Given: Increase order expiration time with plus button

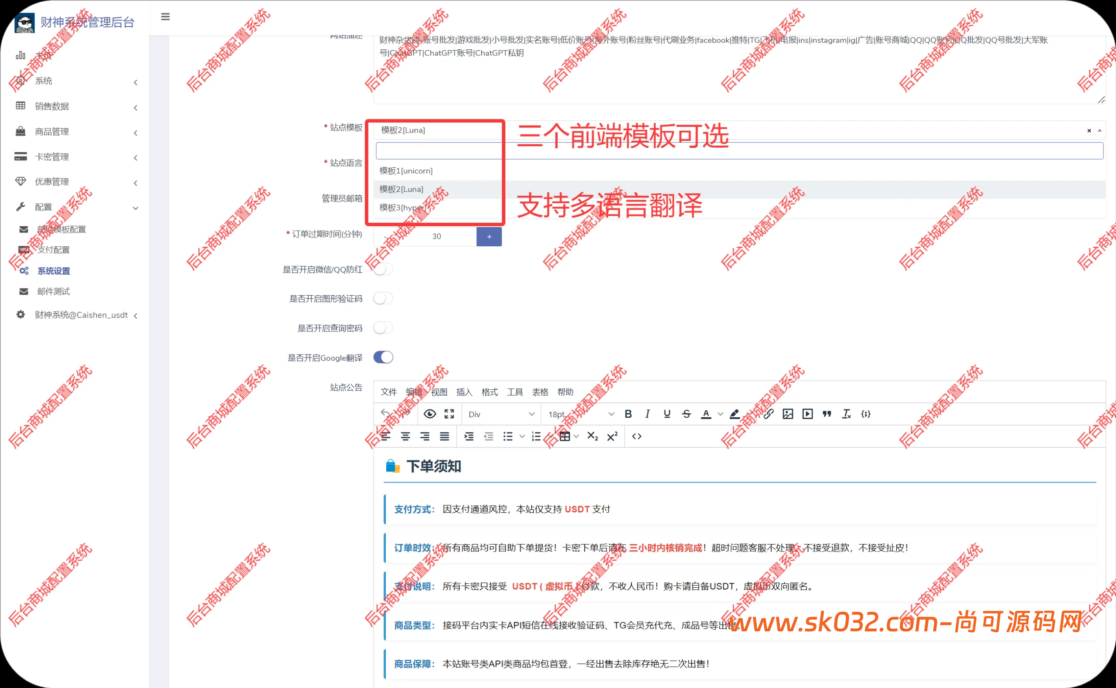Looking at the screenshot, I should 489,236.
